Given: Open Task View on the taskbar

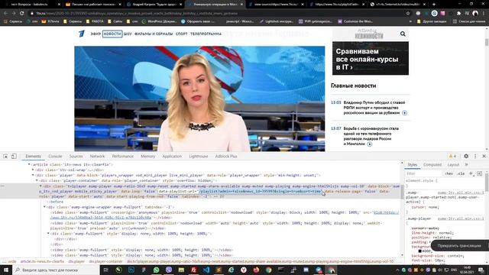Looking at the screenshot, I should (106, 270).
